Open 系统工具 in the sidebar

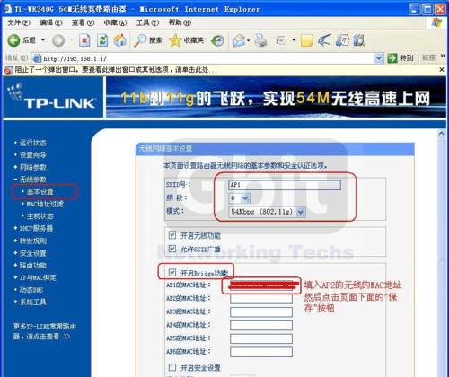[x=33, y=302]
